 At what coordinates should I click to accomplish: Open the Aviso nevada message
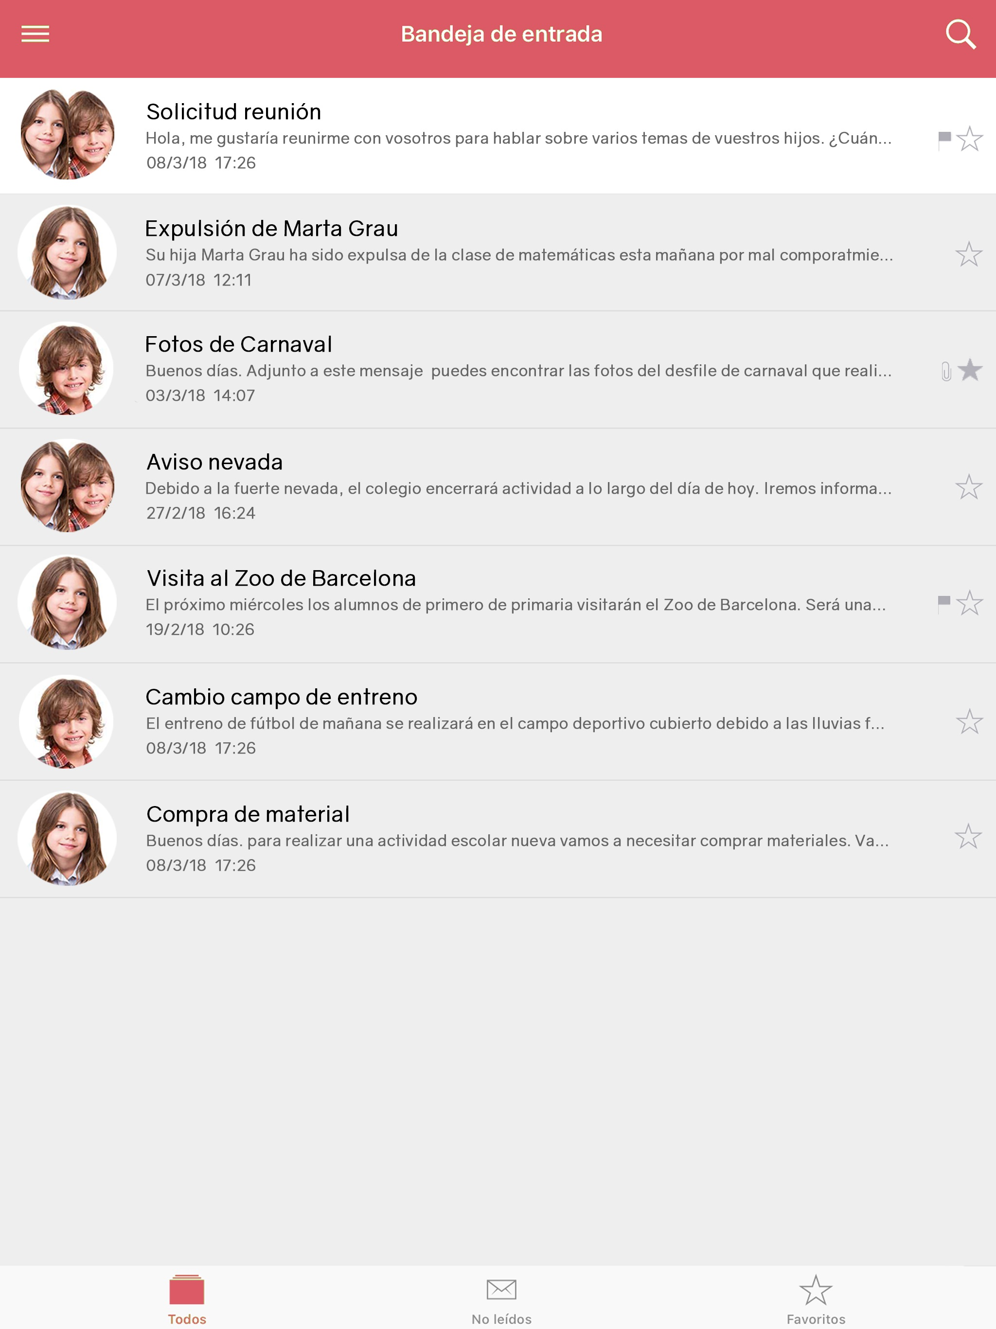pos(516,487)
